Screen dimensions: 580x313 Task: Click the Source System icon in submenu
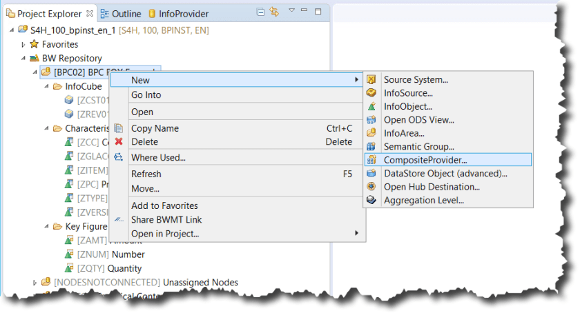pyautogui.click(x=371, y=80)
